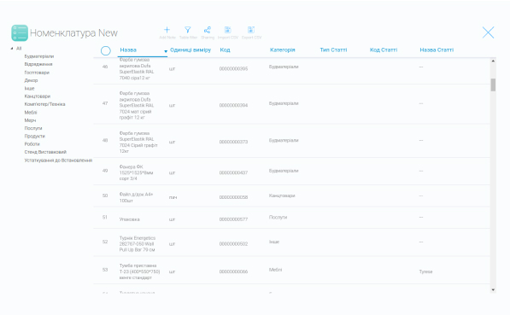Screen dimensions: 510x315
Task: Click row 52 Турнік Energetics name
Action: tap(138, 244)
